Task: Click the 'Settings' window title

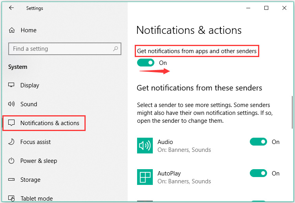Action: point(35,8)
